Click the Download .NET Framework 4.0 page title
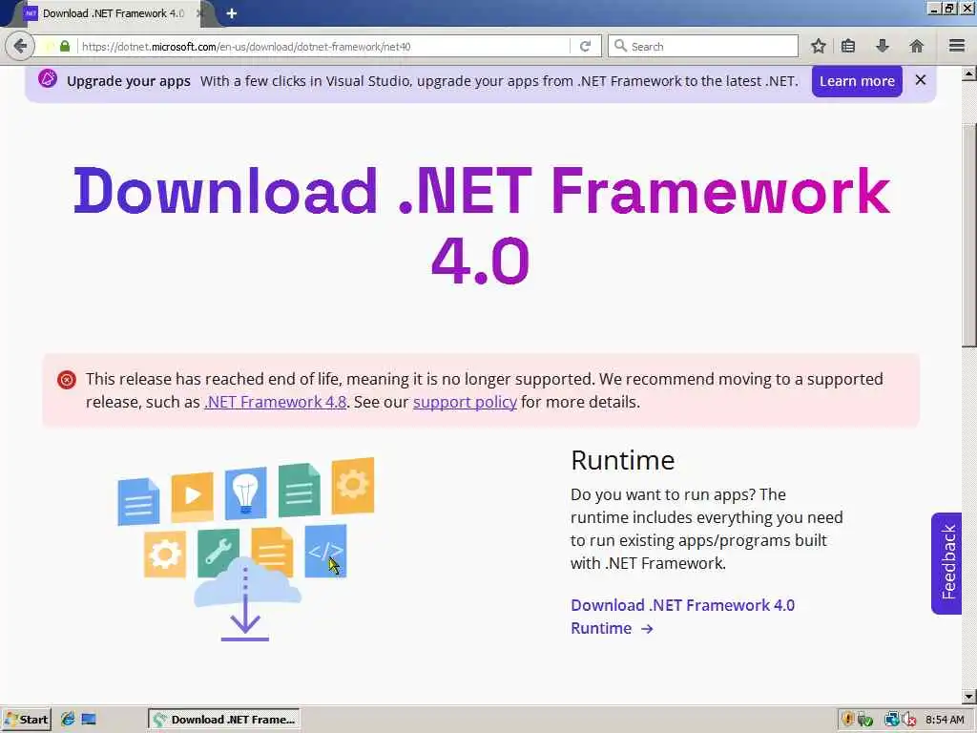Viewport: 977px width, 733px height. point(482,225)
